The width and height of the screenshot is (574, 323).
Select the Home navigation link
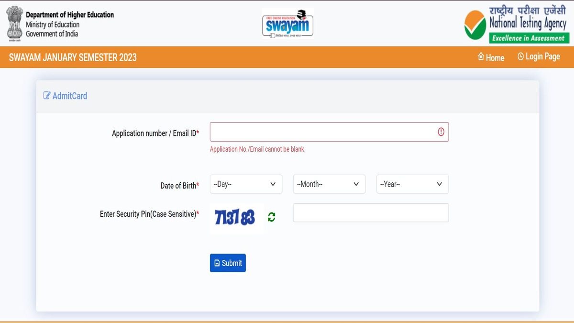coord(492,57)
